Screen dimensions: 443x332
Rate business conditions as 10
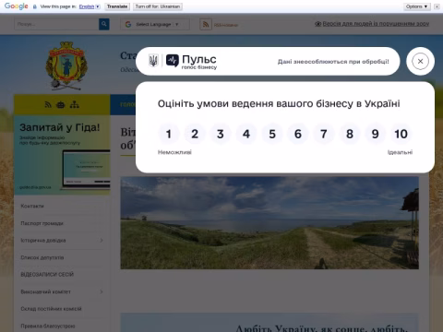point(401,134)
